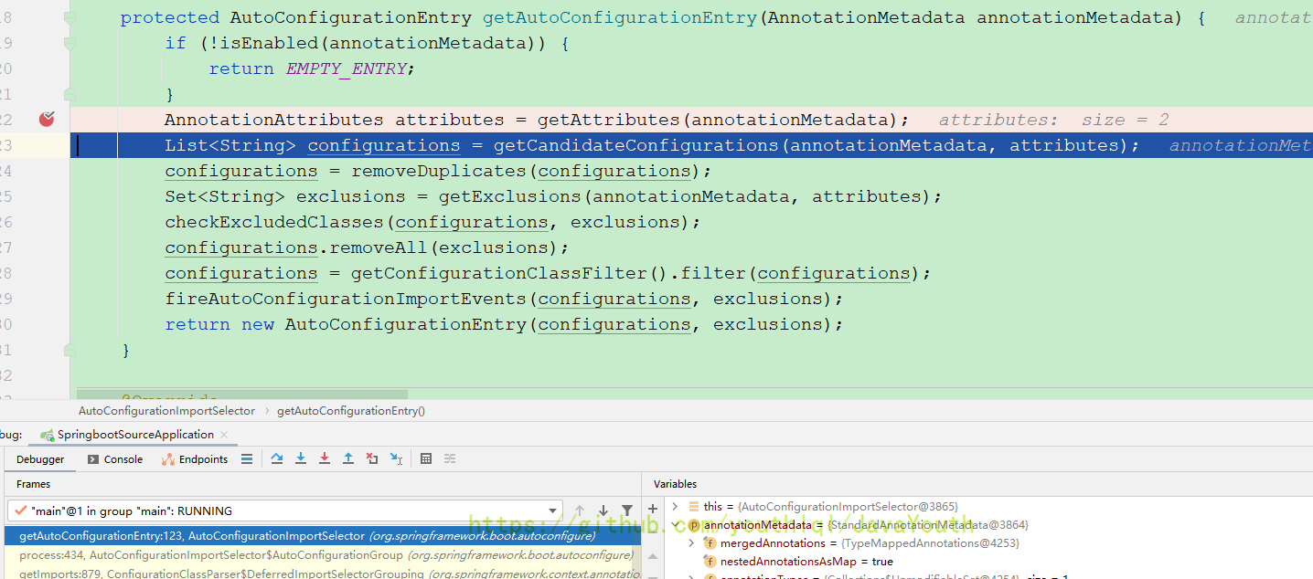
Task: Click the Step Out icon
Action: 348,458
